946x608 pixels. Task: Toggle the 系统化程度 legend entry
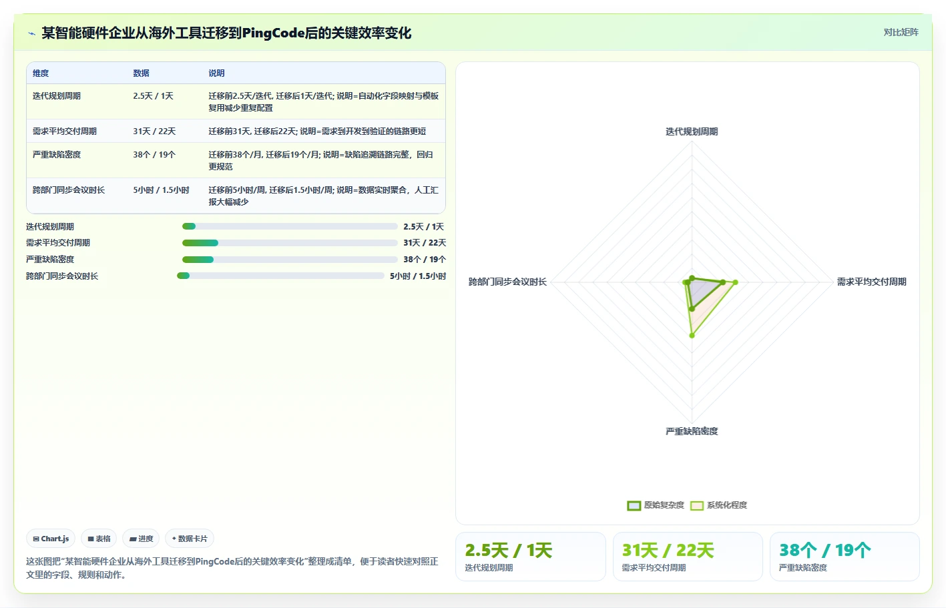[x=718, y=505]
